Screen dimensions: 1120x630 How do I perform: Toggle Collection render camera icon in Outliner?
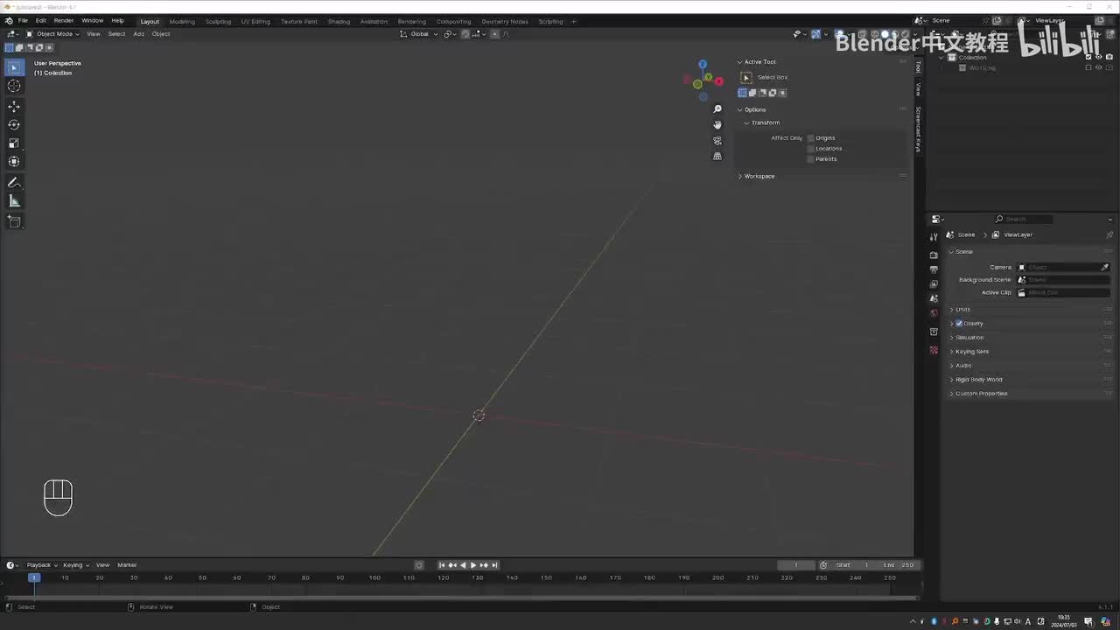point(1109,57)
